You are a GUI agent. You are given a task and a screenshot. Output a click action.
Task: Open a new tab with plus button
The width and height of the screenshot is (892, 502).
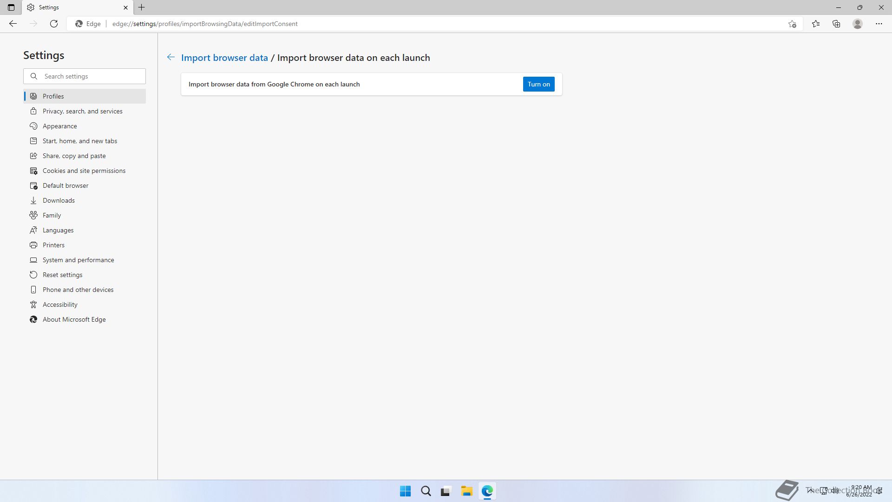(x=142, y=7)
